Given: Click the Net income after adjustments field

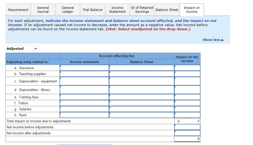Looking at the screenshot, I should [x=187, y=133].
